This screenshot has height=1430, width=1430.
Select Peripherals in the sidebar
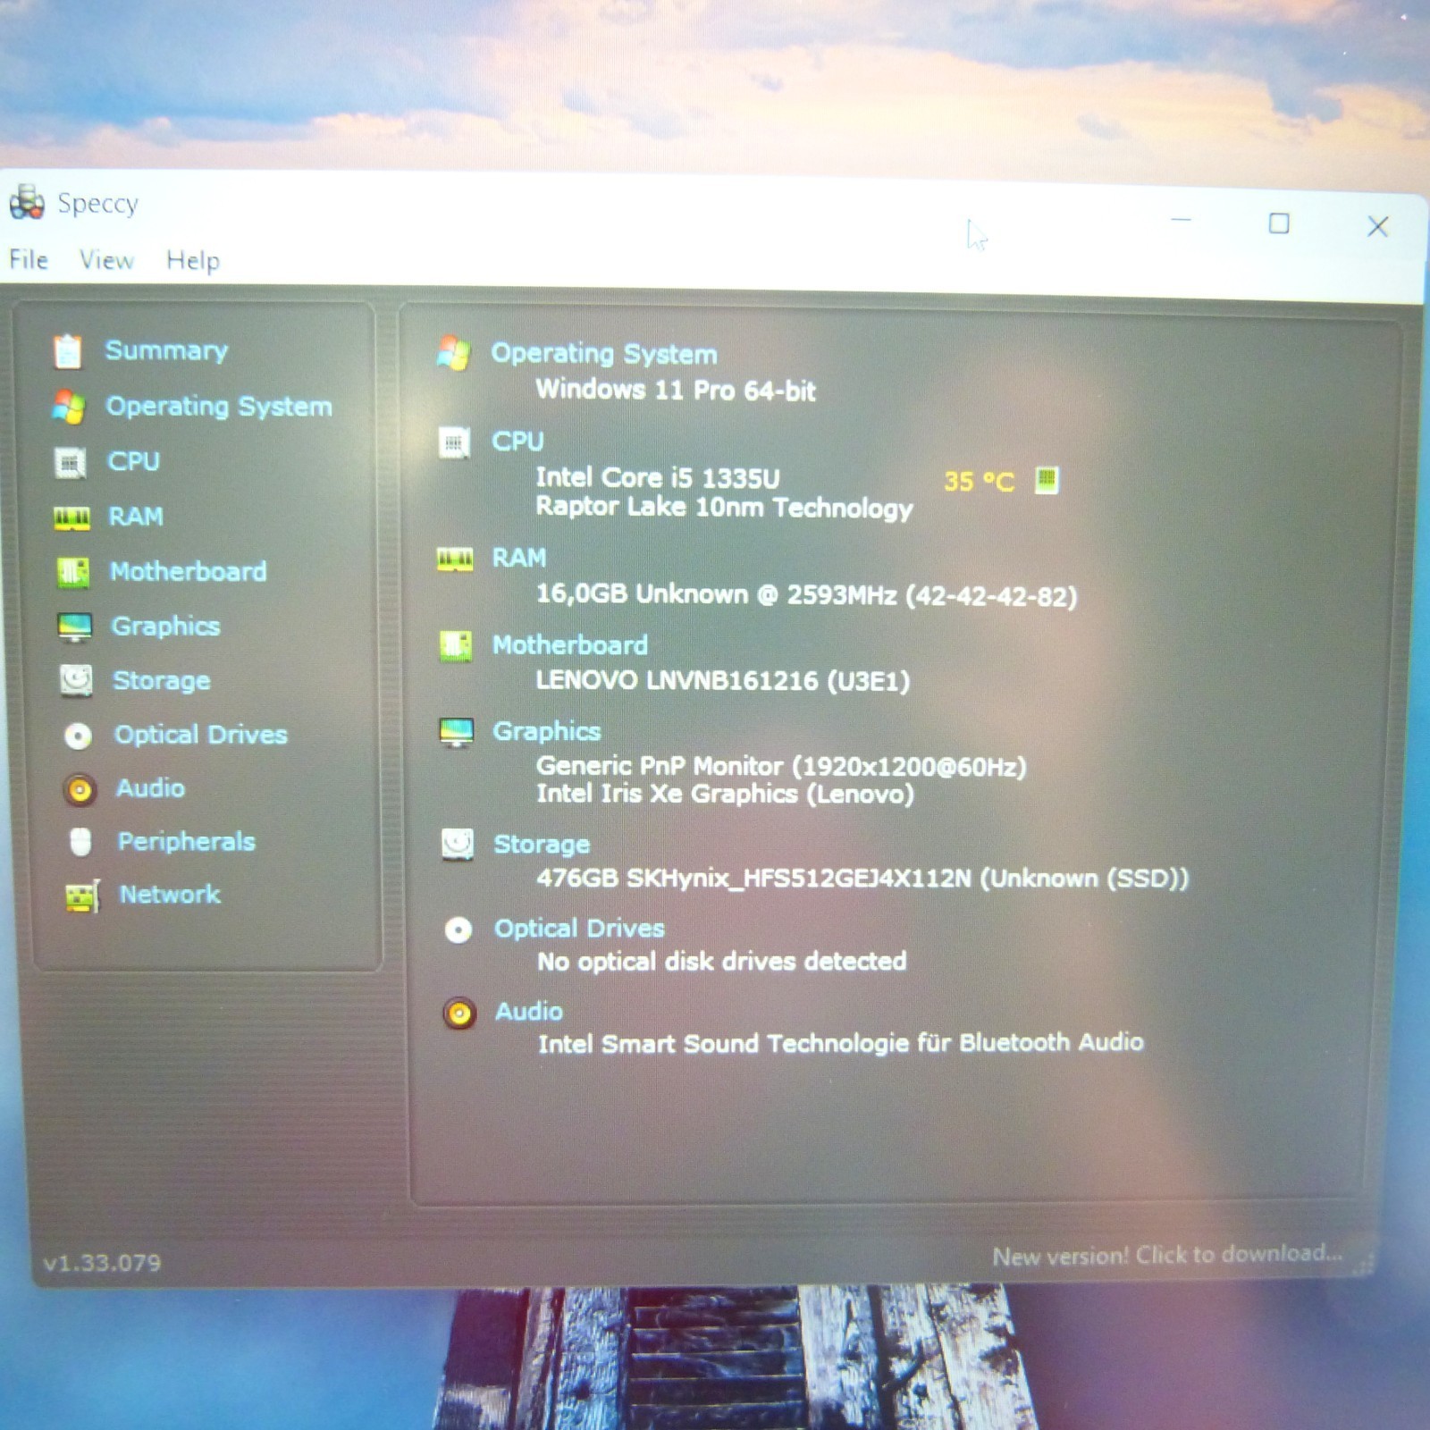187,842
